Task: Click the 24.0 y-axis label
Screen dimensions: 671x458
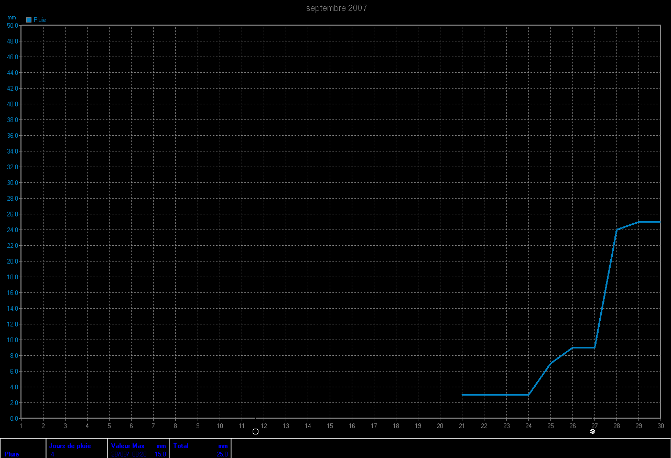Action: 13,230
